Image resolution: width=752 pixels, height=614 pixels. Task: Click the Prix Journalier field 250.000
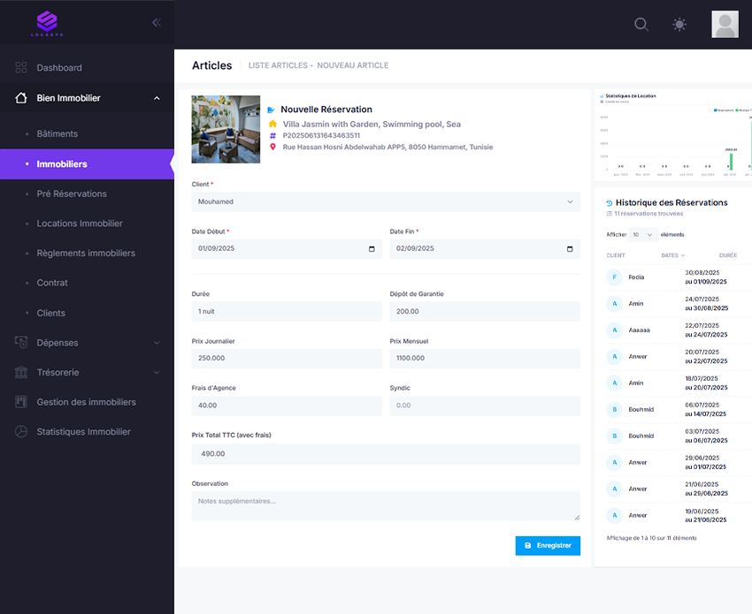[x=287, y=359]
